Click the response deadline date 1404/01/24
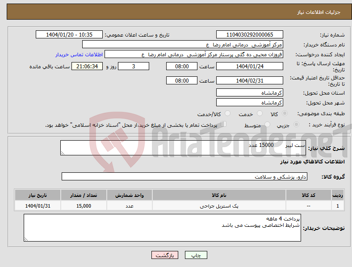This screenshot has height=267, width=352. pos(250,66)
